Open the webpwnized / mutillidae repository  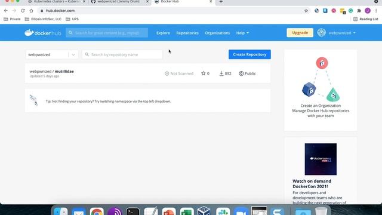click(x=52, y=72)
